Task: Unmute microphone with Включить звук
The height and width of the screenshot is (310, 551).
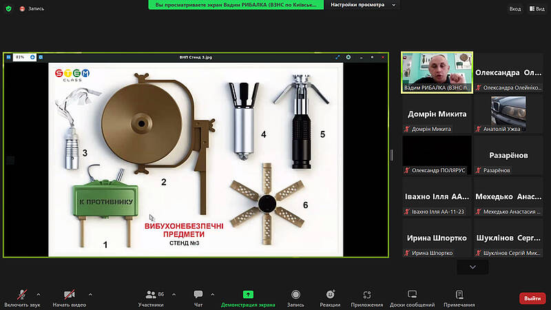Action: (21, 295)
